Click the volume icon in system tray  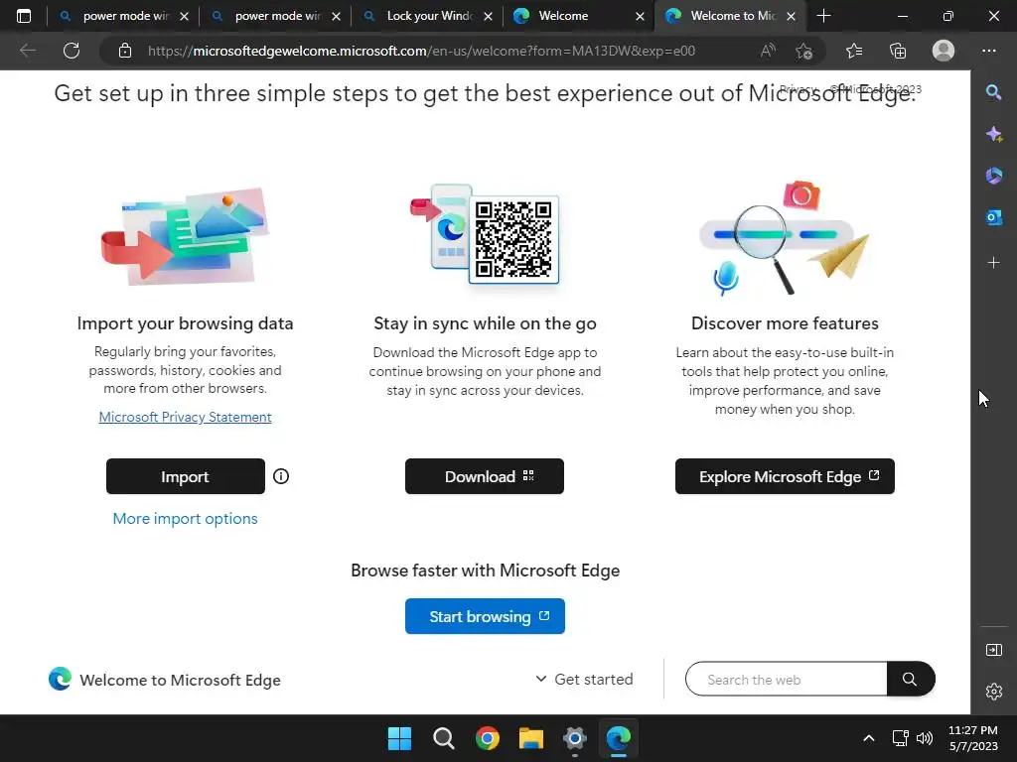pos(925,738)
